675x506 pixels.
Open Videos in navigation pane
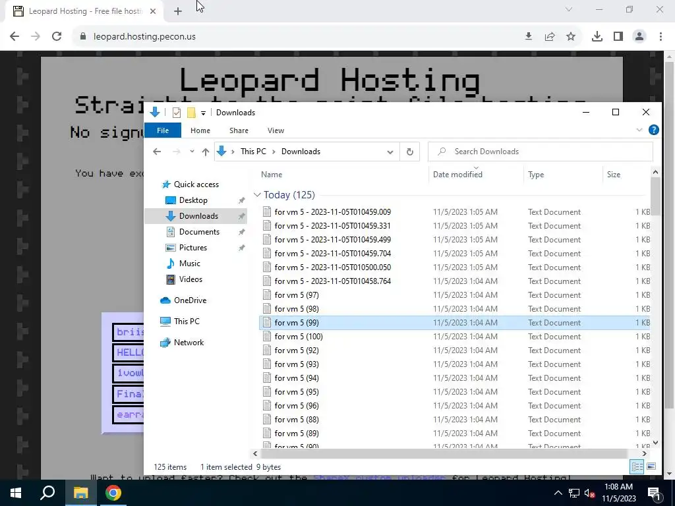click(191, 279)
